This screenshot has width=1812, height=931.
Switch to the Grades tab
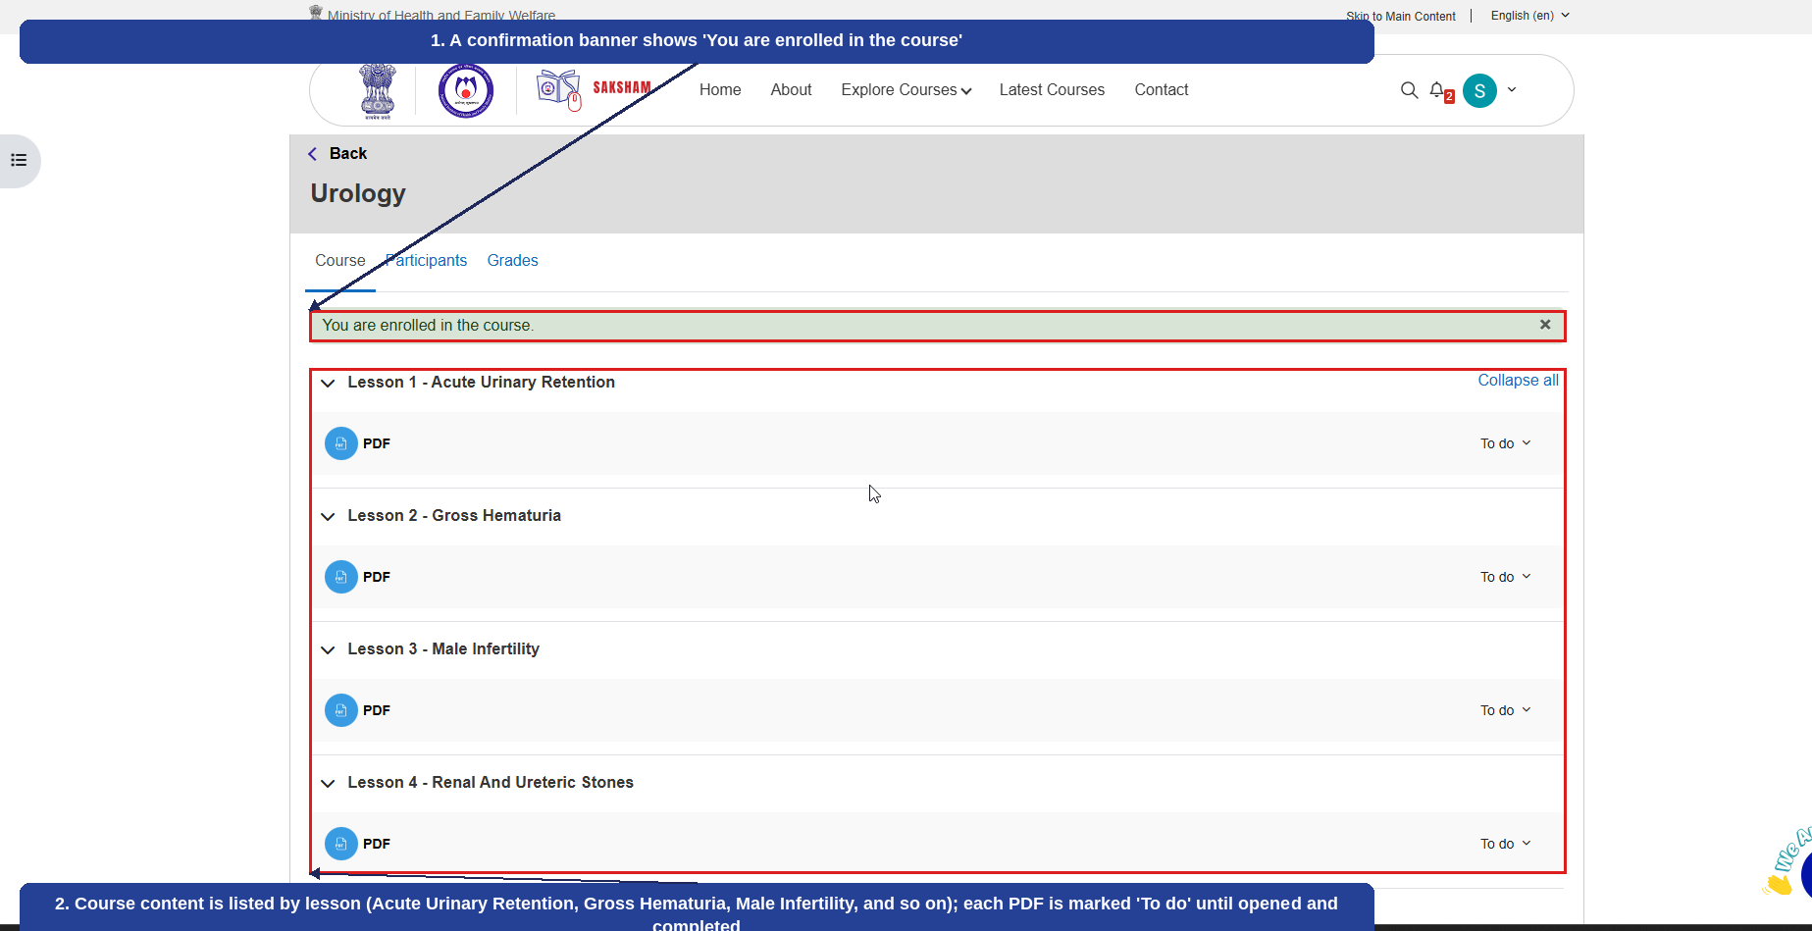click(512, 261)
